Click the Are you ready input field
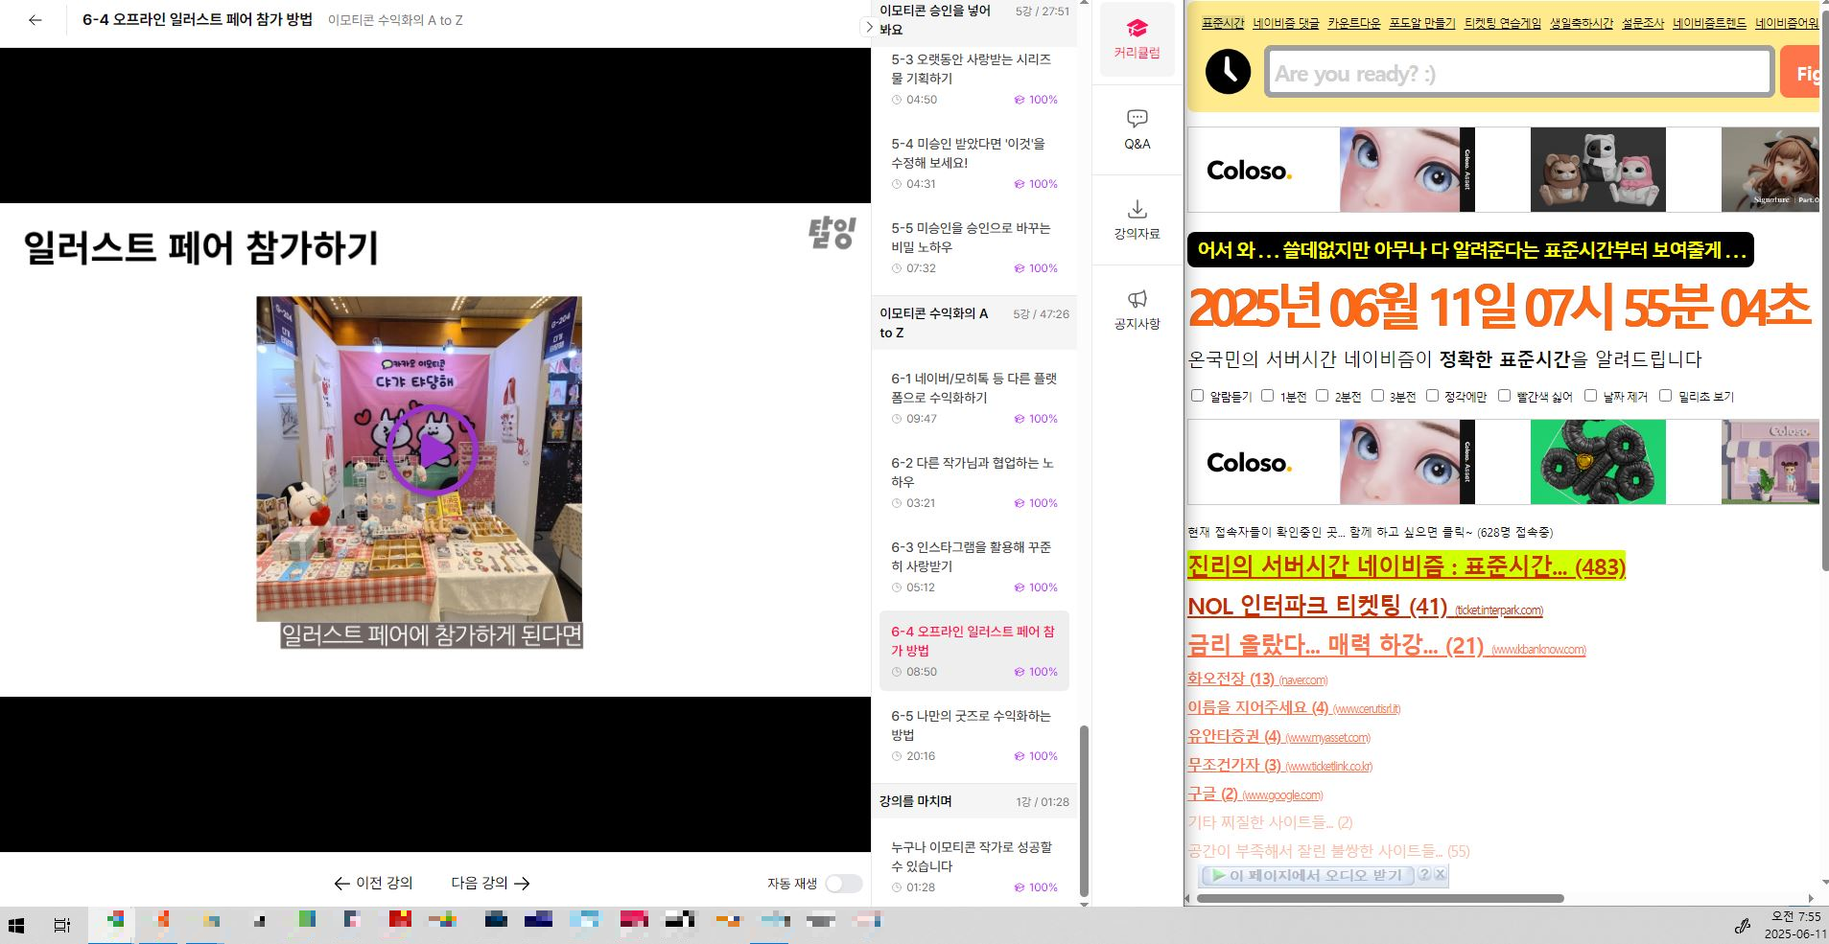The height and width of the screenshot is (944, 1829). pyautogui.click(x=1518, y=73)
